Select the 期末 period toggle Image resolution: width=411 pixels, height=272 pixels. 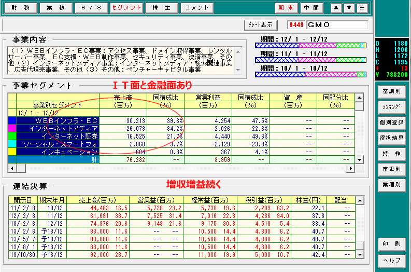point(286,8)
